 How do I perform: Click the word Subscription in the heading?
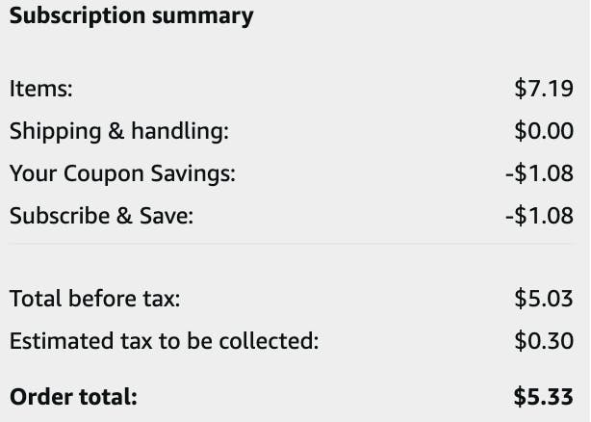point(77,16)
